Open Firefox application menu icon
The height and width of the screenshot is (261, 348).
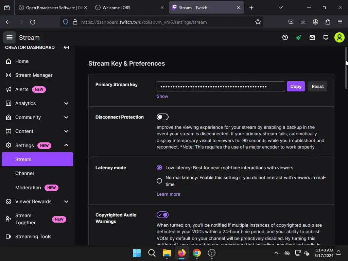[340, 22]
